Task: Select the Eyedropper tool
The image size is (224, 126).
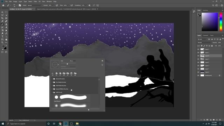Action: [2, 21]
